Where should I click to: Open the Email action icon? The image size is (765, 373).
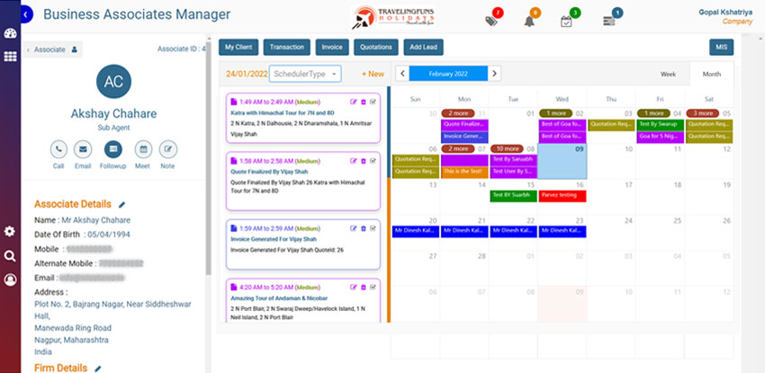click(x=83, y=150)
